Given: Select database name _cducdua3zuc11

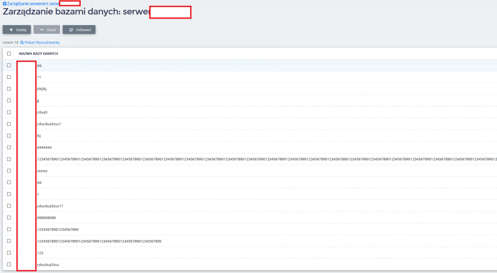Looking at the screenshot, I should 49,206.
